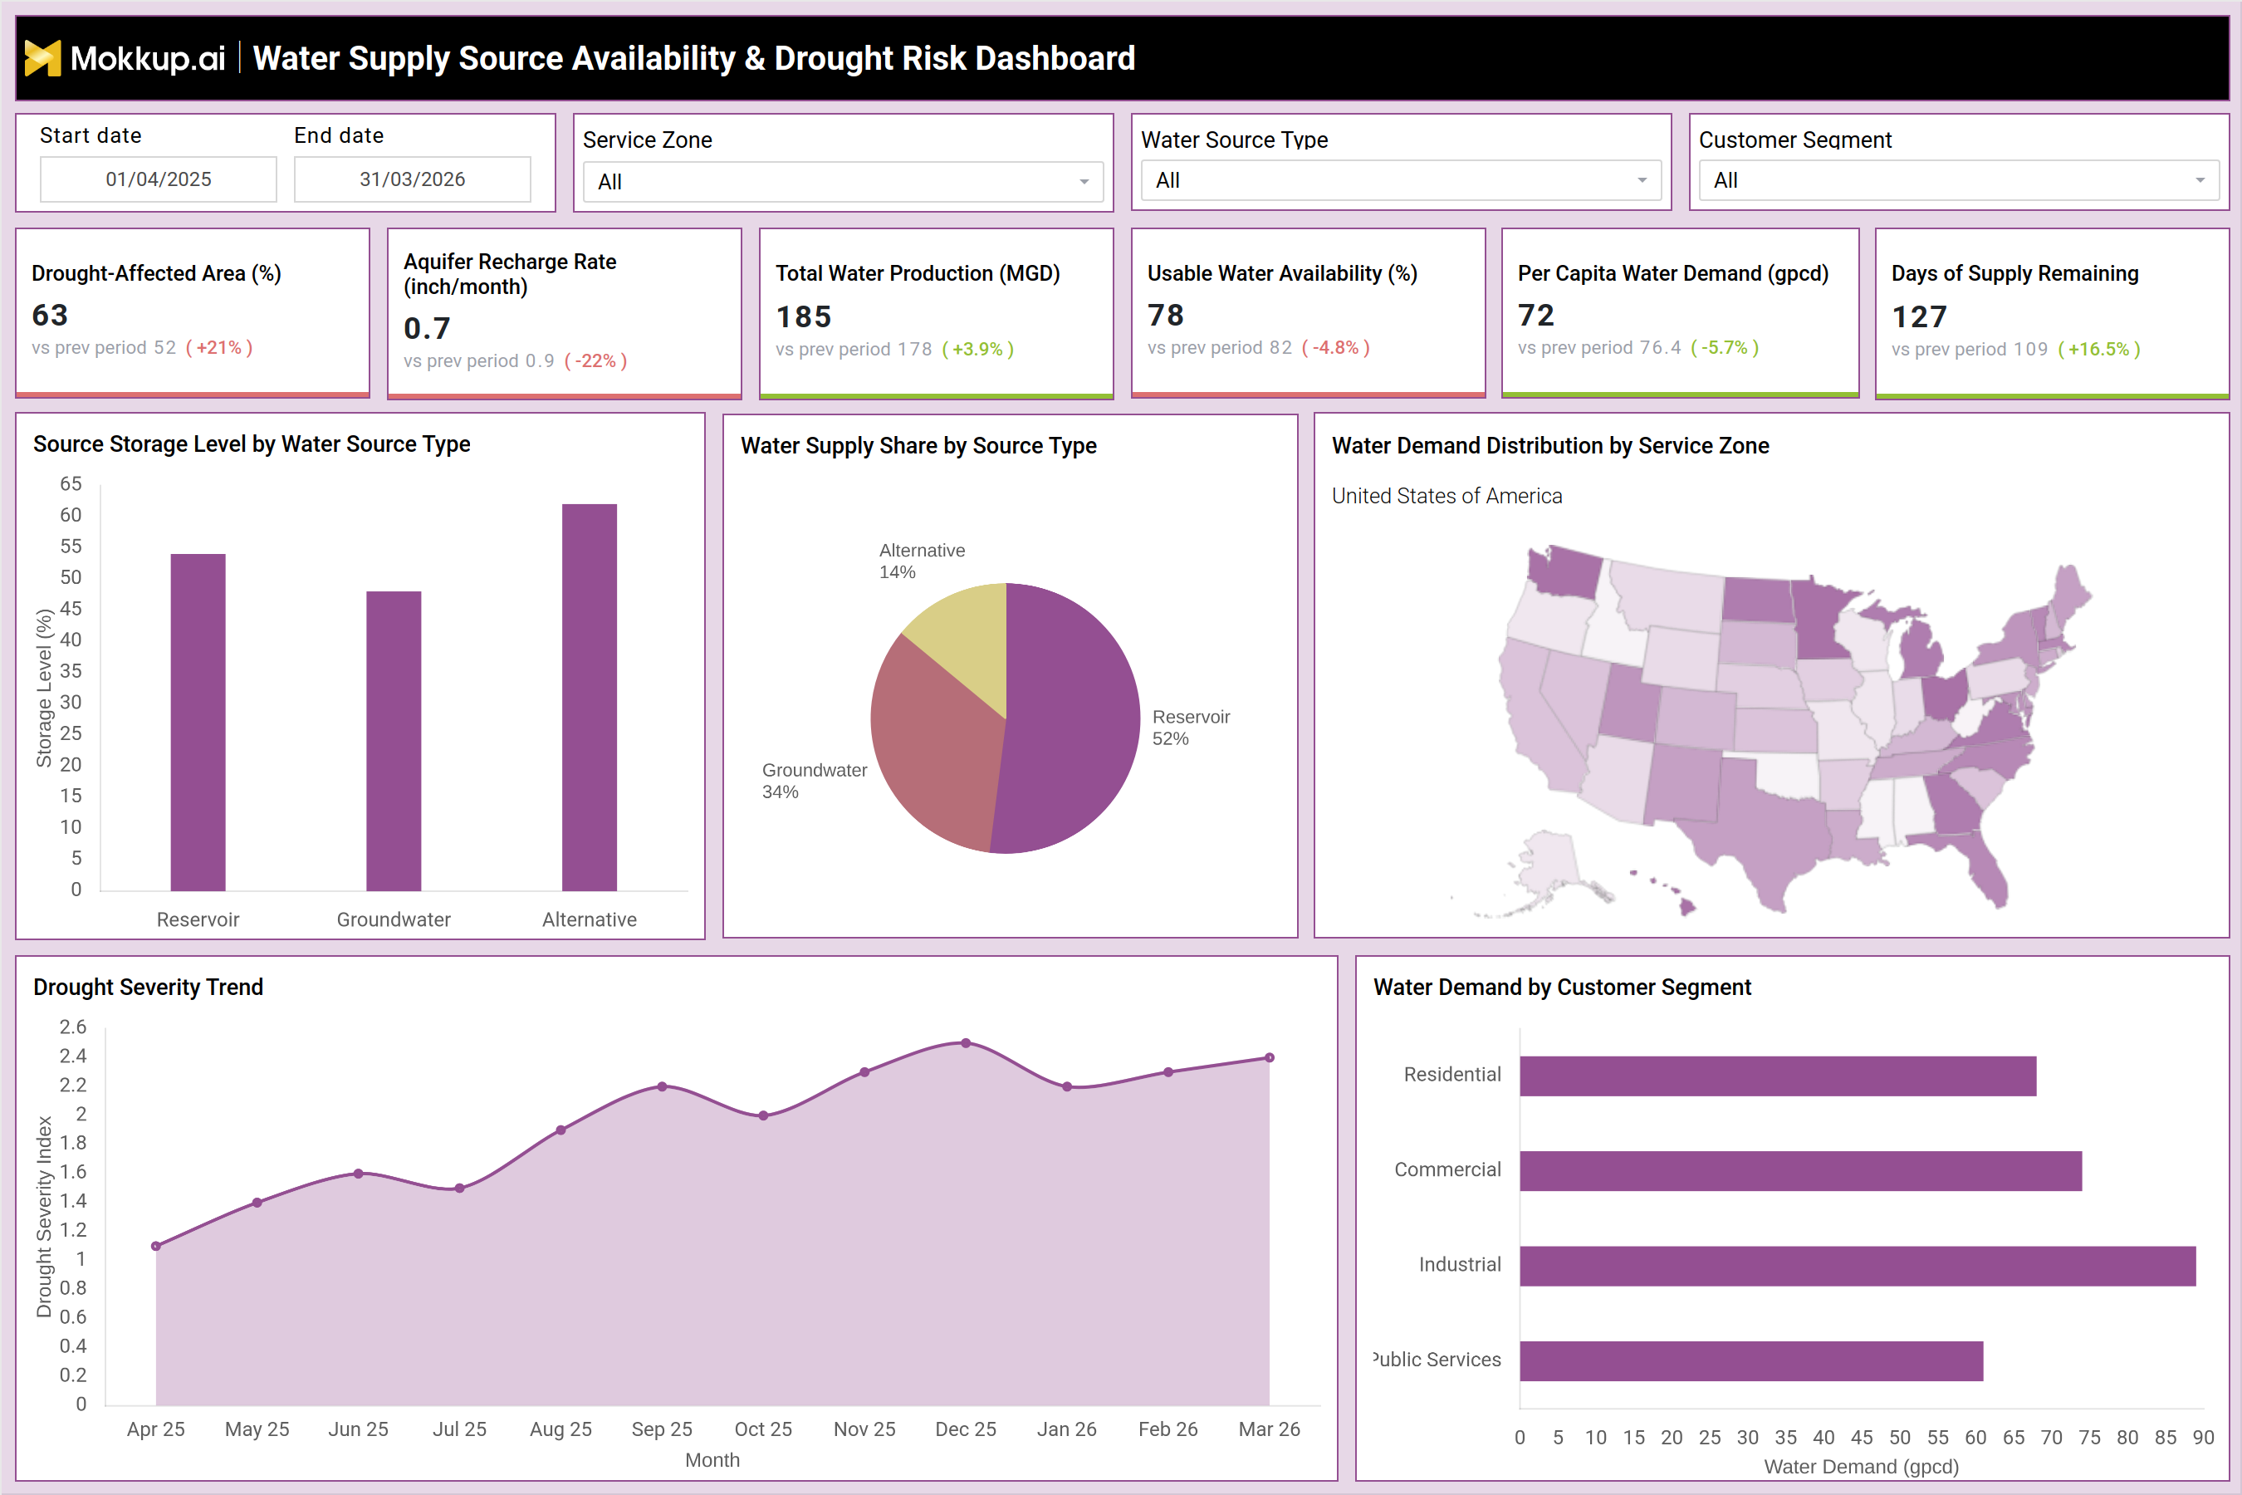Click the (-5.7%) change text

click(x=1725, y=347)
